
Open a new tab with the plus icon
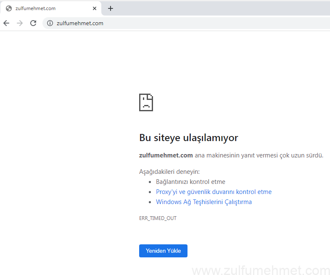(111, 8)
